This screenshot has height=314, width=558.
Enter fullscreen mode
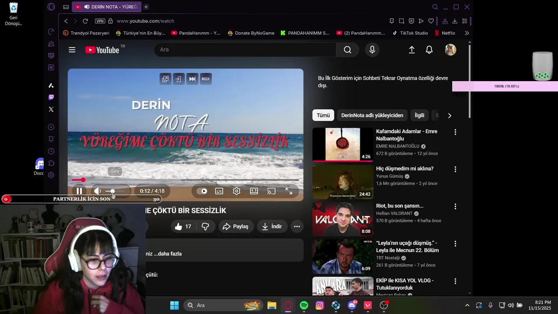click(x=289, y=191)
